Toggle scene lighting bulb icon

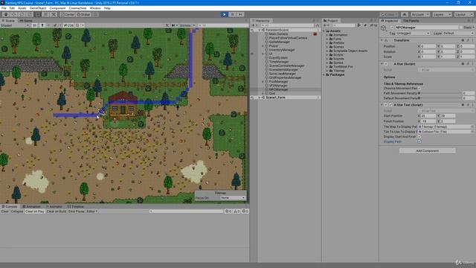click(42, 25)
